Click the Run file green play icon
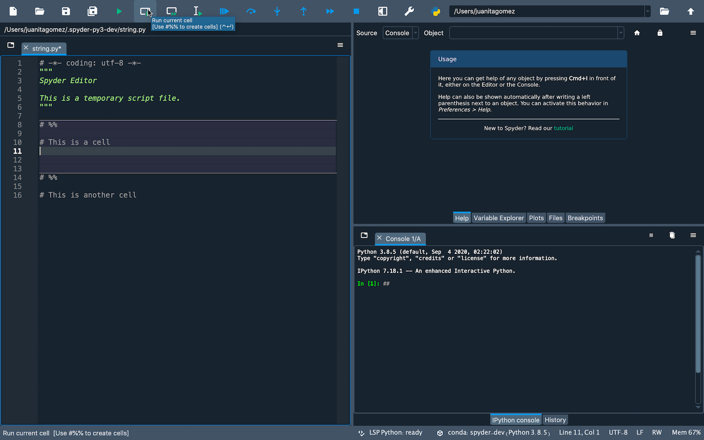 click(119, 11)
